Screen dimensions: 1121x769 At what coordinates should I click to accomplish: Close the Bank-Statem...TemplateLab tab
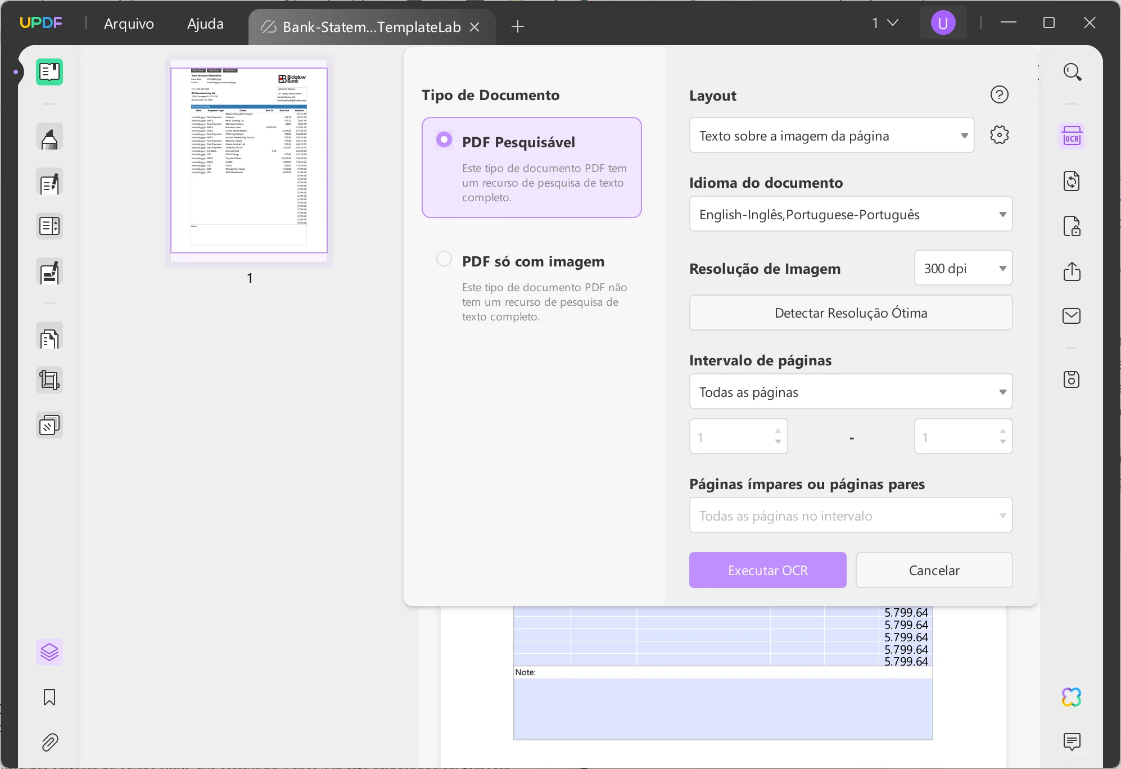point(474,27)
